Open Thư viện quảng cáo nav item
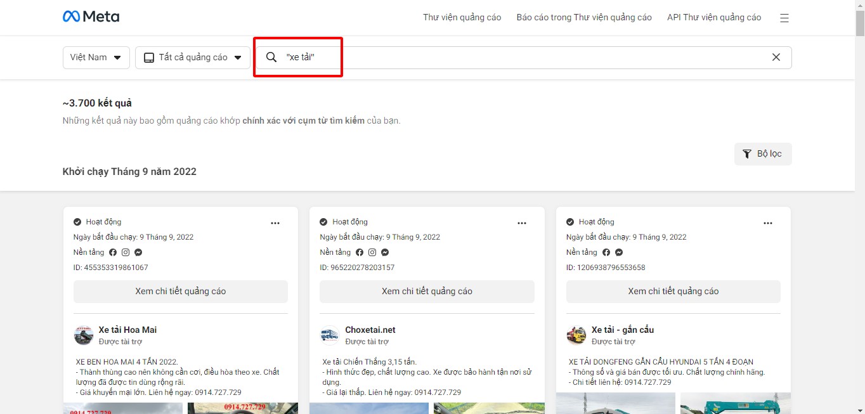The width and height of the screenshot is (865, 414). (462, 18)
